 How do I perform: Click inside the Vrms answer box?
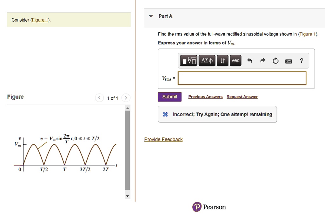[x=242, y=78]
